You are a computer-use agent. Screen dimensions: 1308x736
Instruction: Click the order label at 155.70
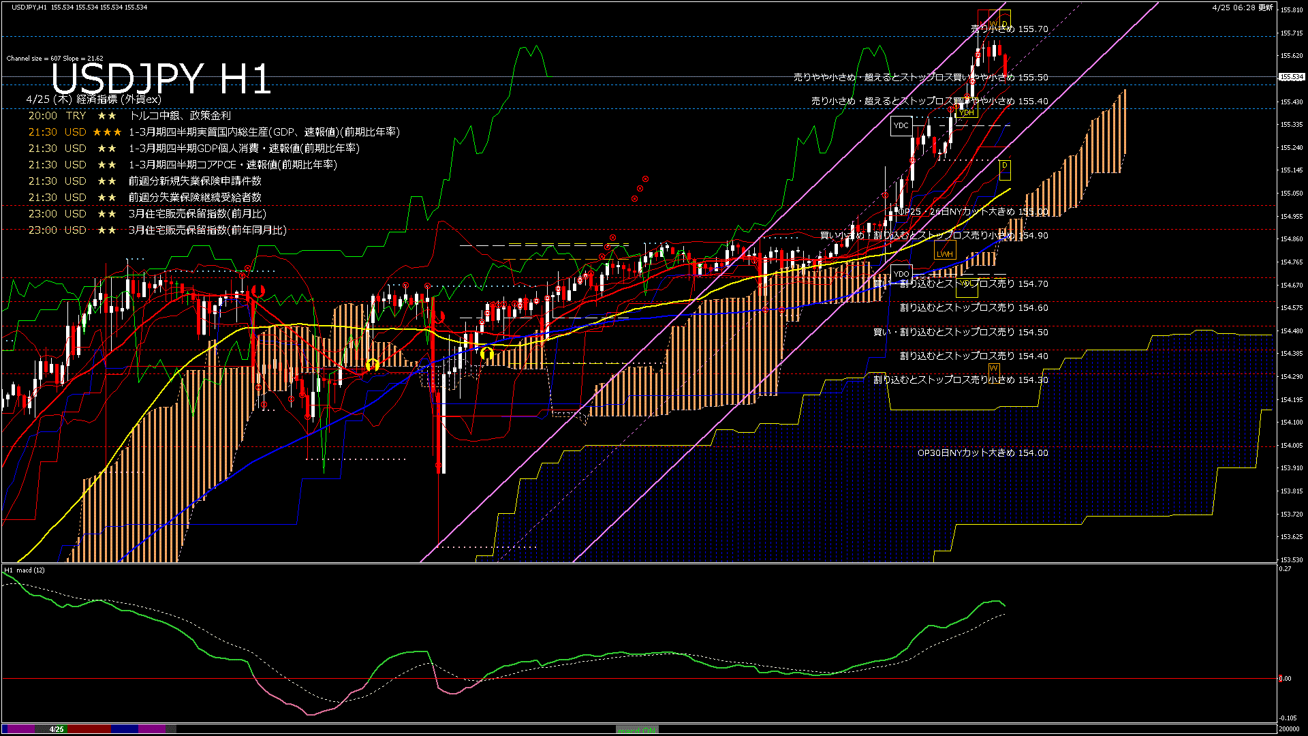1009,29
